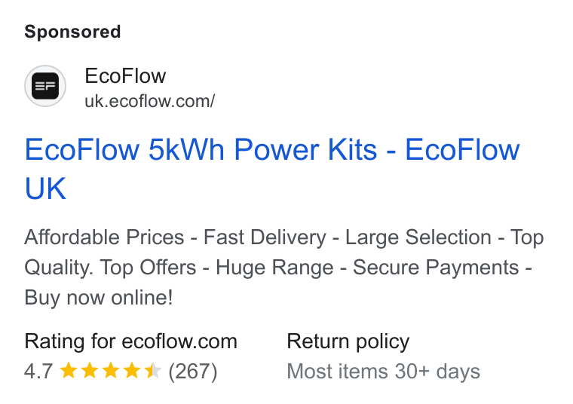The height and width of the screenshot is (404, 573).
Task: Click the third rating star
Action: pos(110,371)
